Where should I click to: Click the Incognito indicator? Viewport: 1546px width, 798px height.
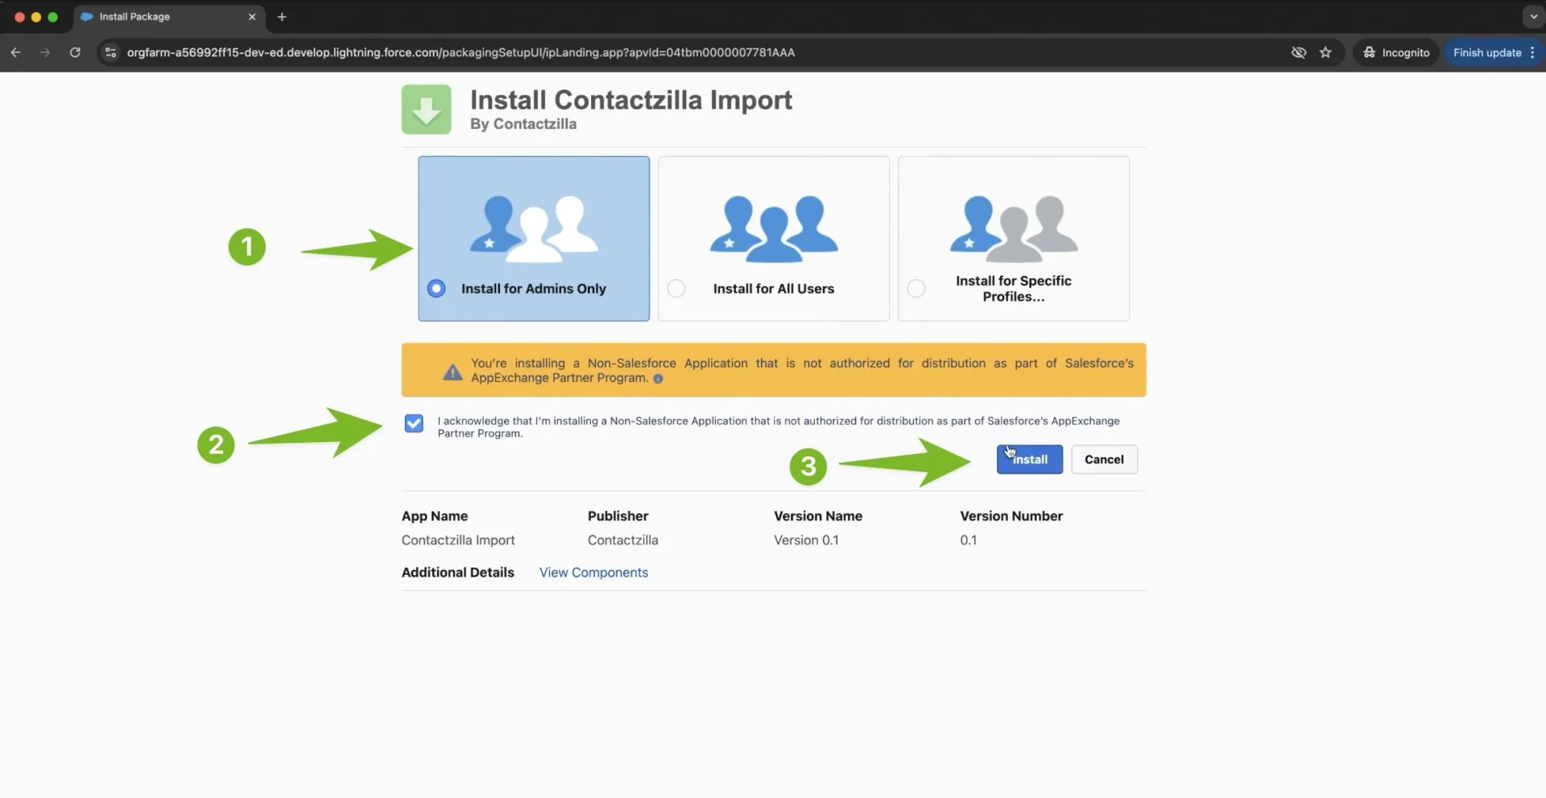tap(1396, 52)
